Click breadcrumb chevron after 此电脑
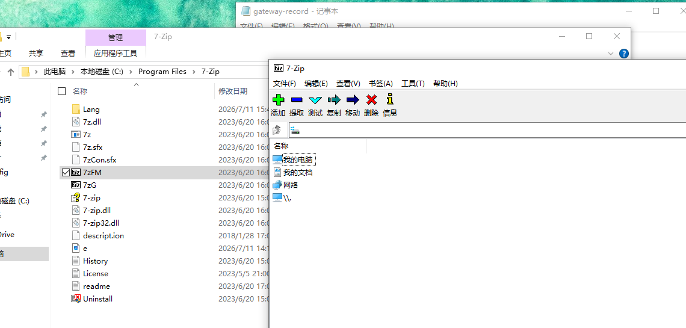 (73, 71)
